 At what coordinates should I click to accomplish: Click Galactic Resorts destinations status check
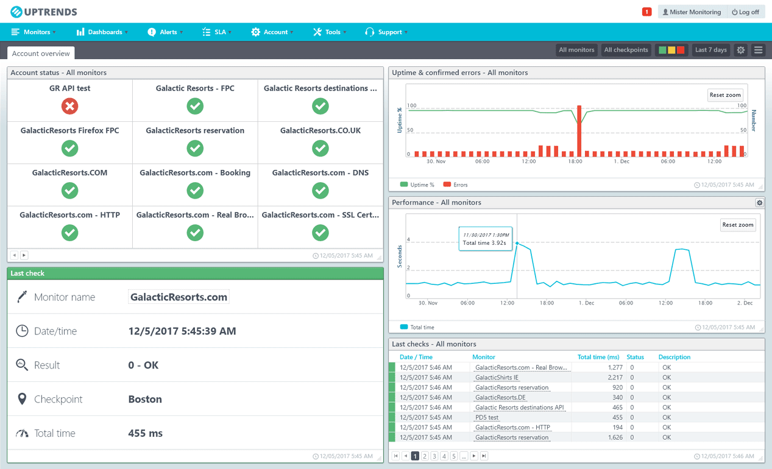320,106
